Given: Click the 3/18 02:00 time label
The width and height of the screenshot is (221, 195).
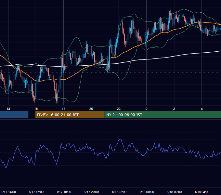Looking at the screenshot, I should click(x=174, y=192).
